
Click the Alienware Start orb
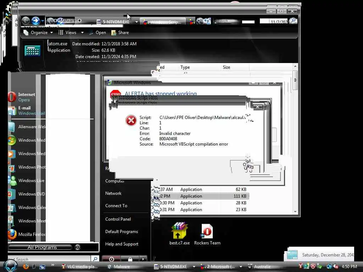click(x=10, y=266)
